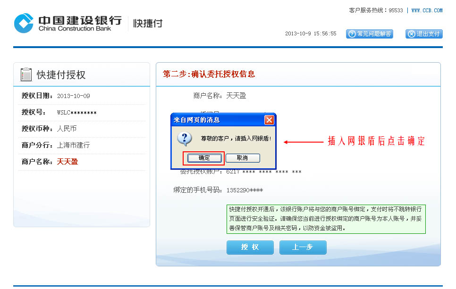
Task: Click the authorization number WSLC********
Action: tap(77, 112)
